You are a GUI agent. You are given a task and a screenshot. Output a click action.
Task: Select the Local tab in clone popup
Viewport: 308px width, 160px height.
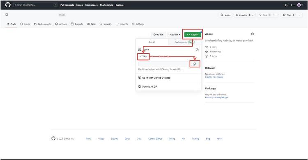point(152,42)
